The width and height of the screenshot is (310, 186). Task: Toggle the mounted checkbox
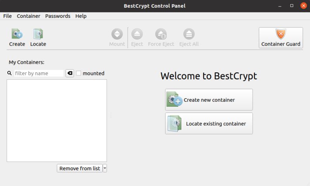click(x=79, y=73)
